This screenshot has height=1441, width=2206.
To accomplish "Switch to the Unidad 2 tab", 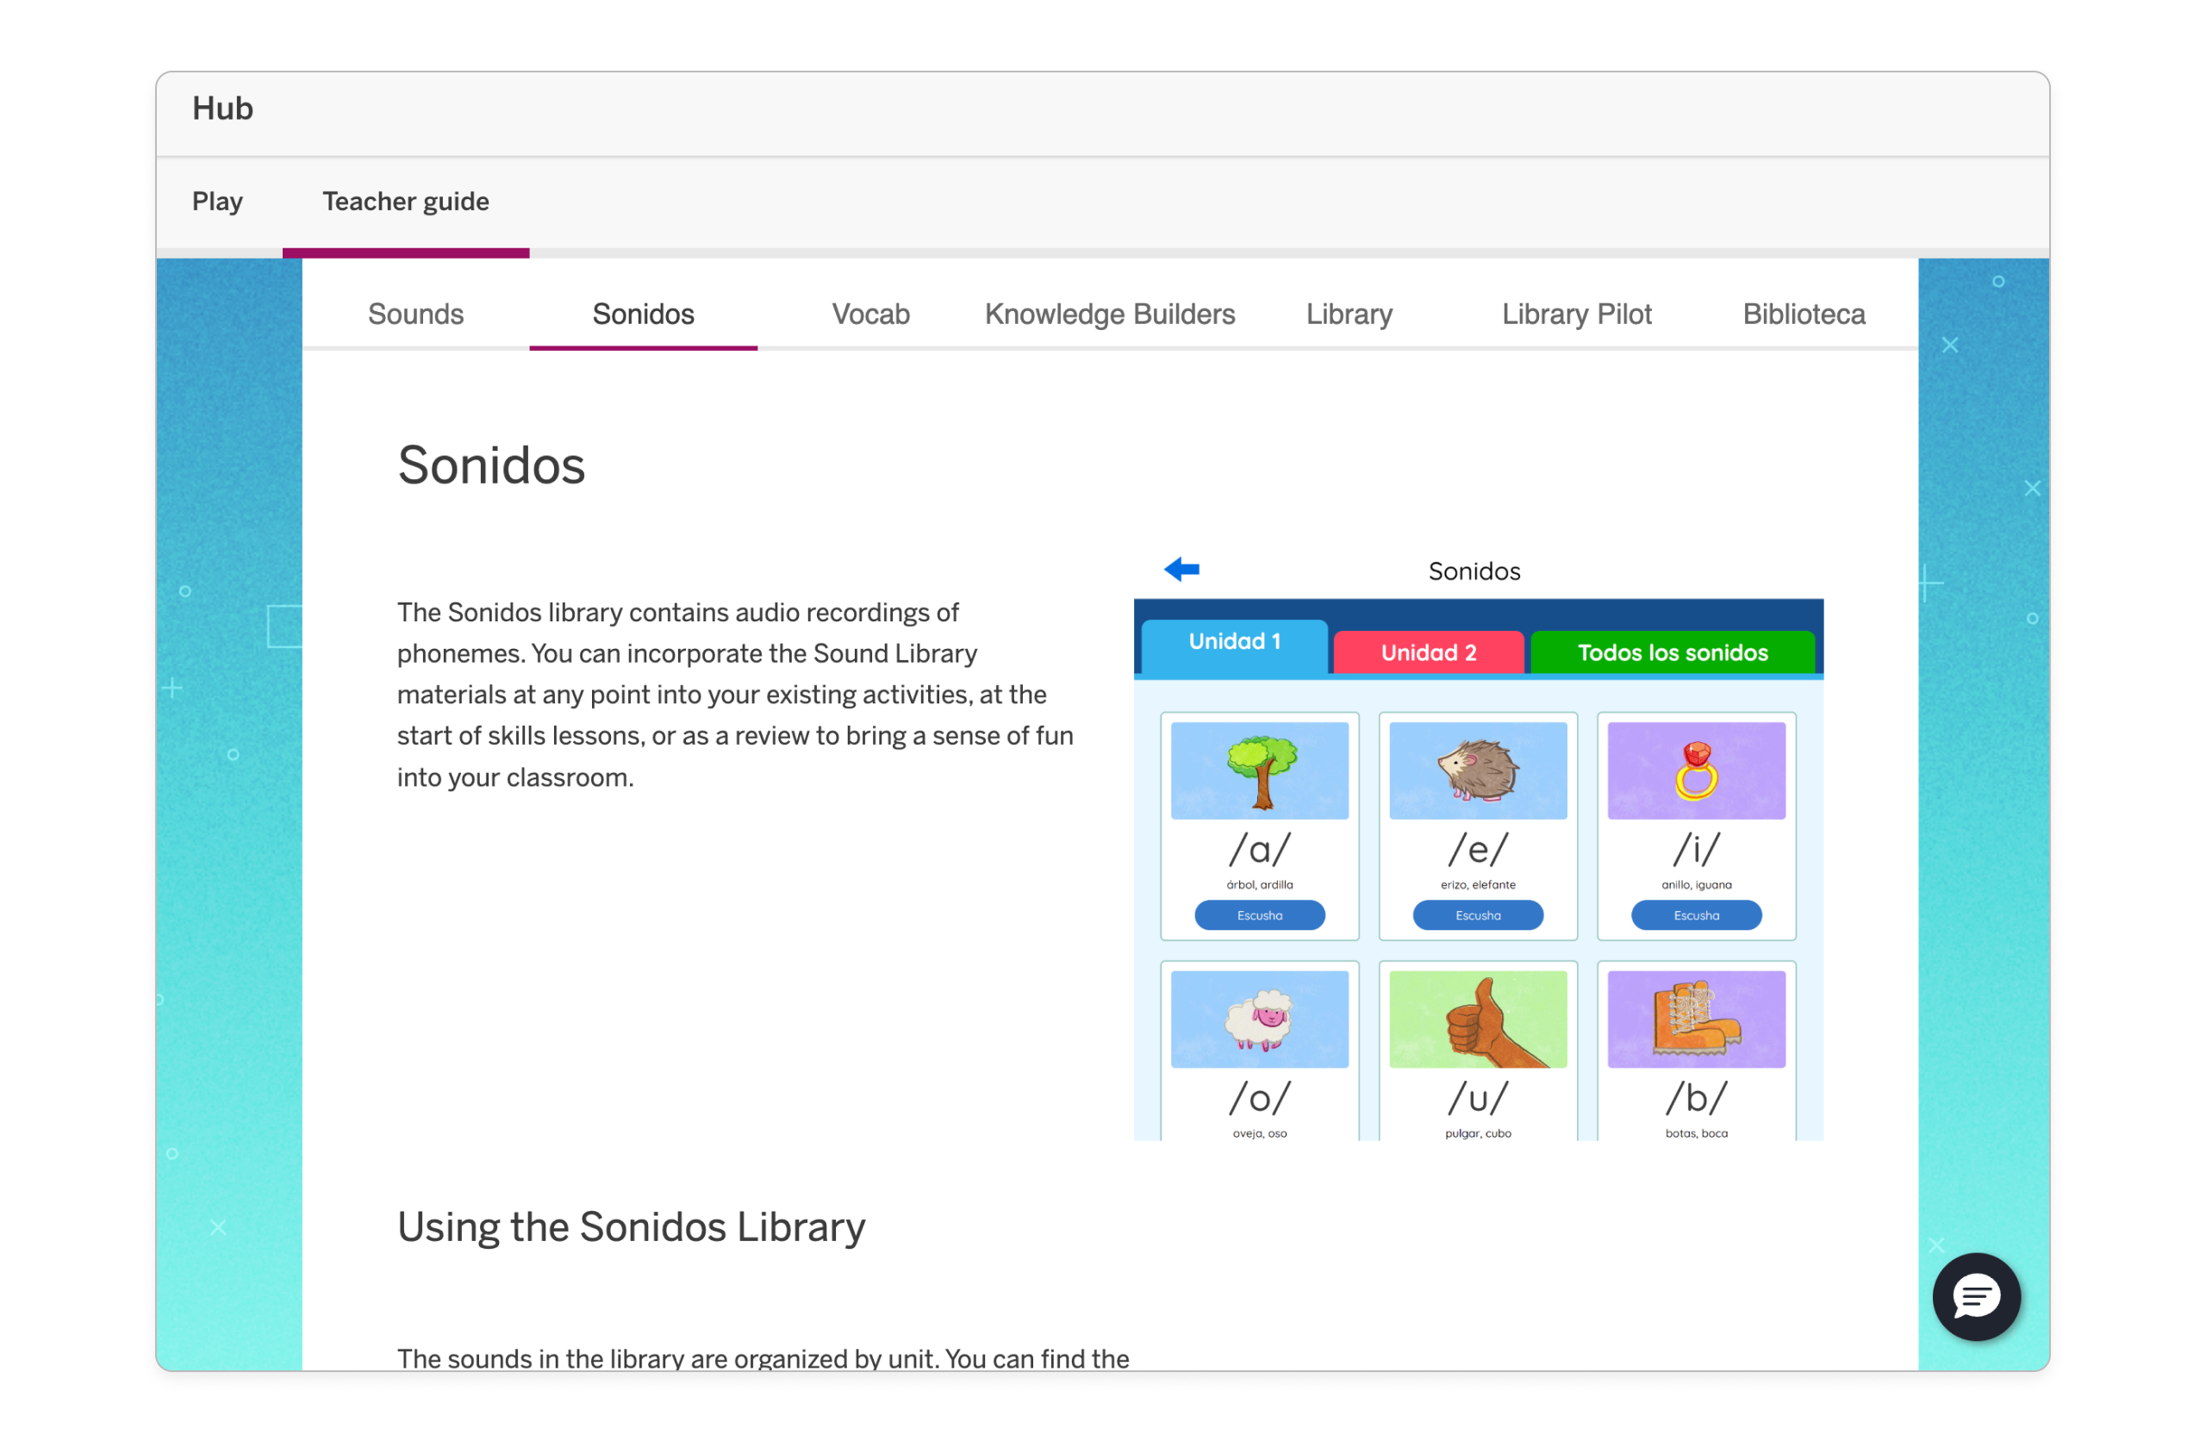I will point(1427,652).
